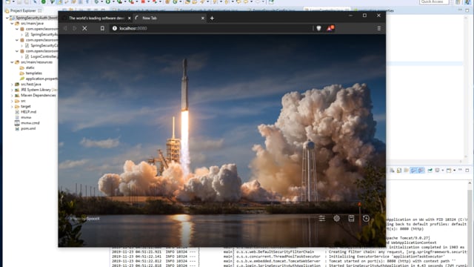The width and height of the screenshot is (474, 267).
Task: Switch to the world's leading software tab
Action: click(x=96, y=18)
